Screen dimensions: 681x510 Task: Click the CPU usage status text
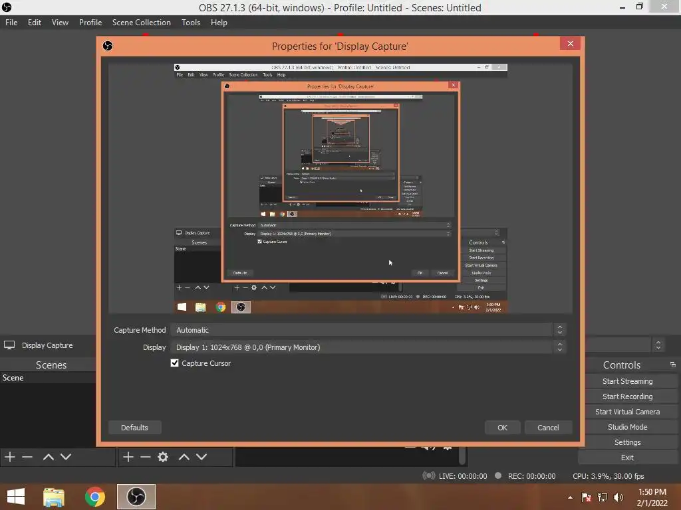608,475
